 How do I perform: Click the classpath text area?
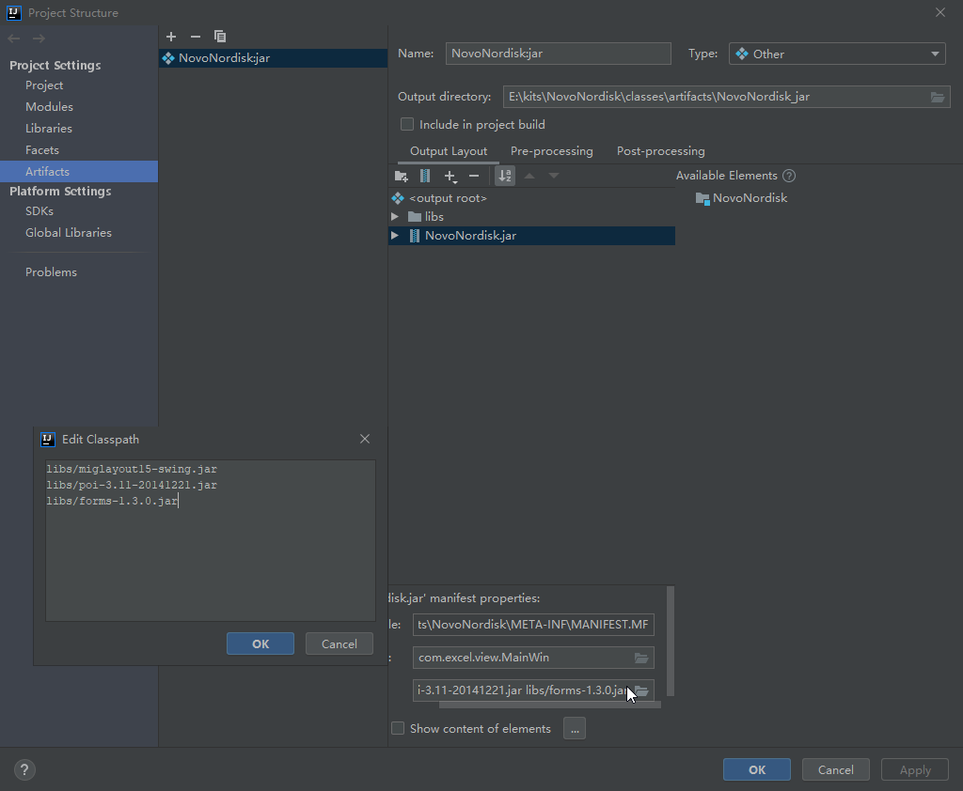point(210,540)
